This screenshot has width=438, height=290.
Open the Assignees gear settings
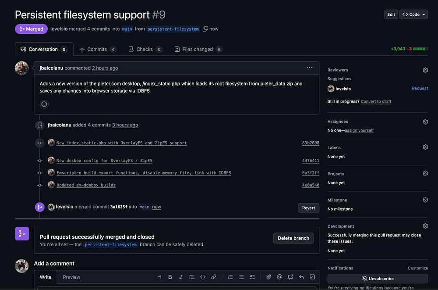(425, 122)
